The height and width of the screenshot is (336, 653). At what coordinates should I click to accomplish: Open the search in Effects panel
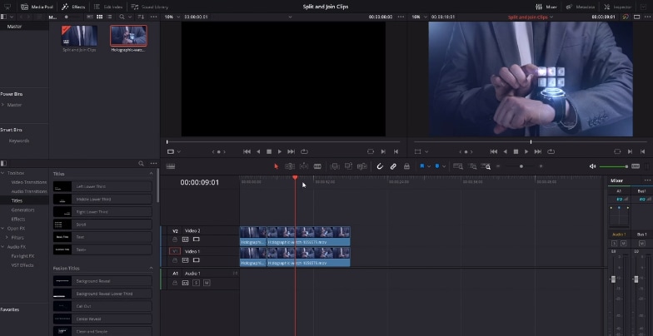(142, 163)
